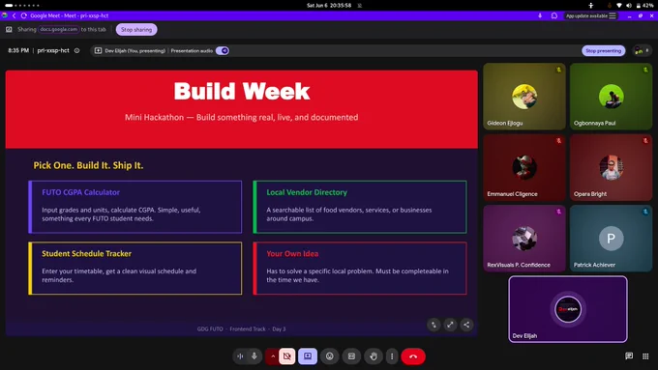Click the Your Own Idea card

(x=360, y=269)
